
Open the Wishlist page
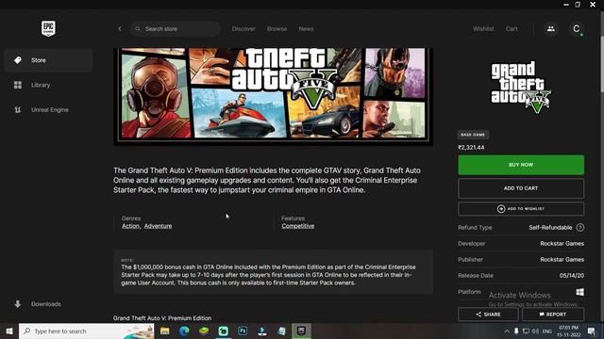[483, 29]
